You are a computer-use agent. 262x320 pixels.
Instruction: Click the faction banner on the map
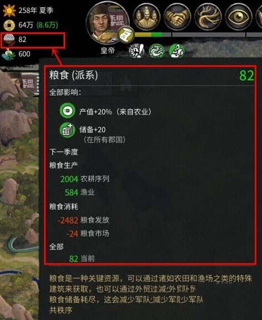30,83
